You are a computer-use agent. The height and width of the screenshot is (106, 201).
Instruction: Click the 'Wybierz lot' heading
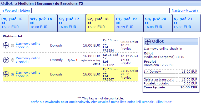tap(13, 36)
